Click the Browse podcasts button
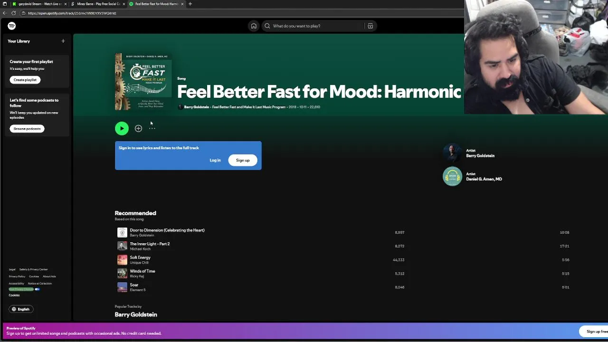This screenshot has width=608, height=342. tap(27, 129)
